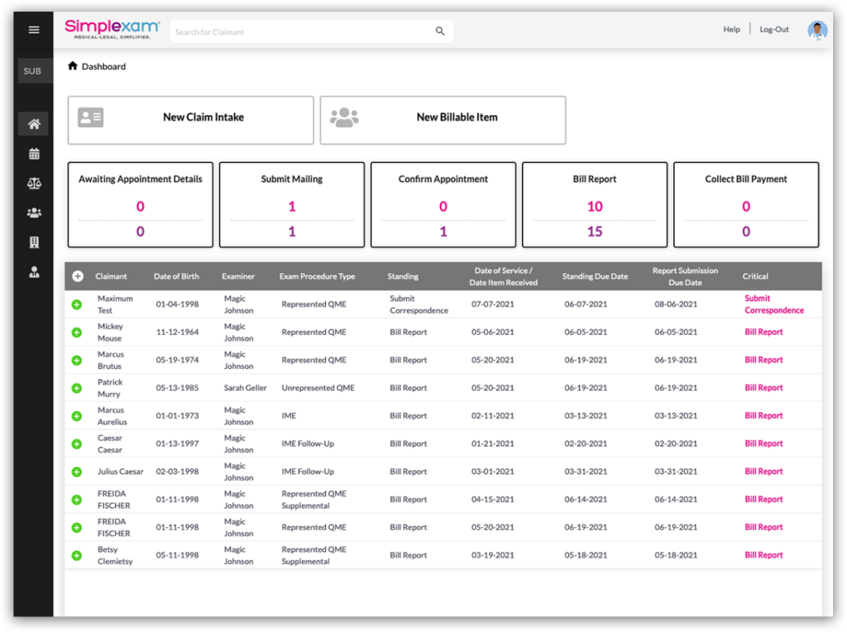This screenshot has width=847, height=632.
Task: Click the Log-Out link
Action: 774,30
